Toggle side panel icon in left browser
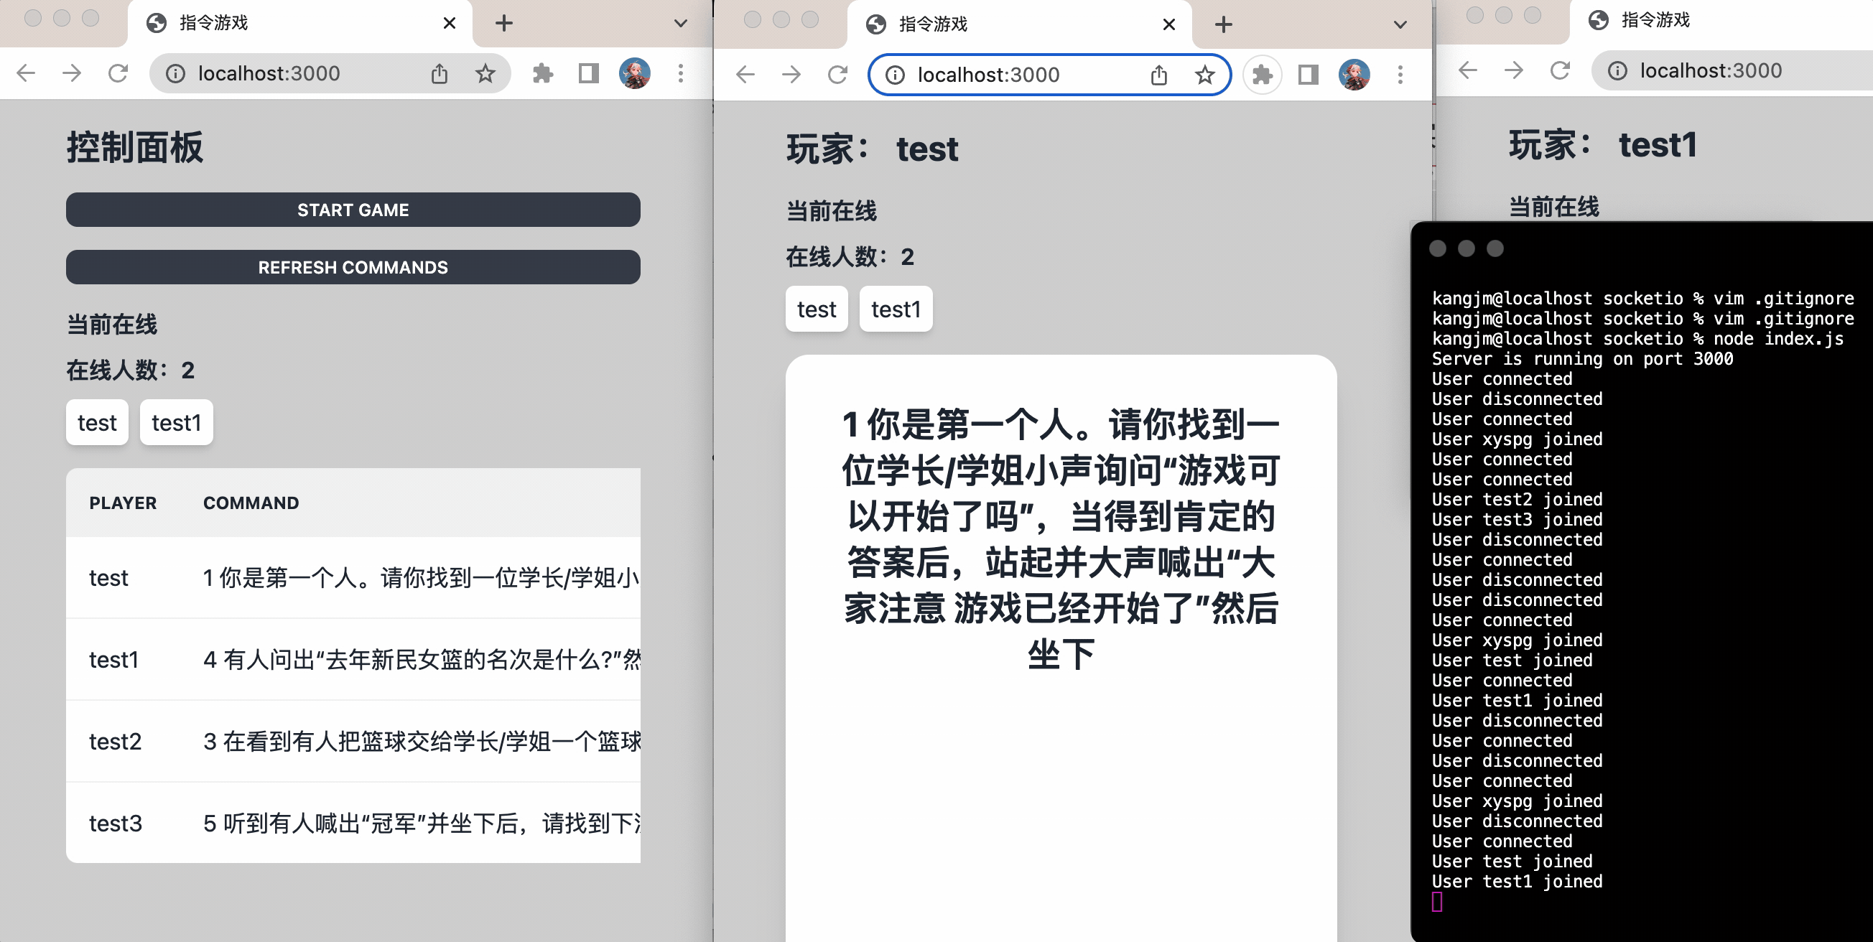Screen dimensions: 1873x942 click(588, 73)
